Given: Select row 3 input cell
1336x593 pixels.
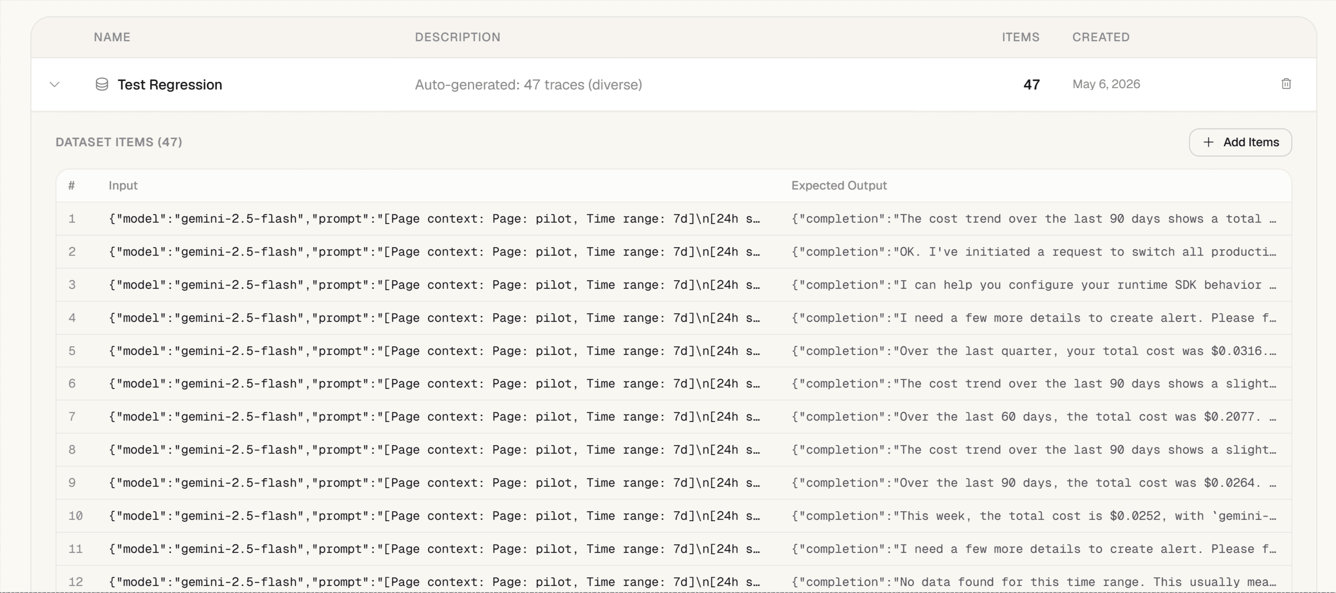Looking at the screenshot, I should click(x=434, y=285).
